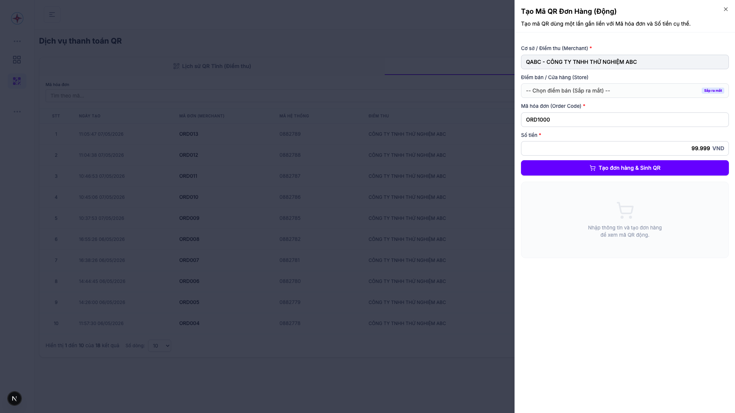Click timestamp 10:46:53 07/05/2026
Screen dimensions: 735x413
tap(102, 176)
